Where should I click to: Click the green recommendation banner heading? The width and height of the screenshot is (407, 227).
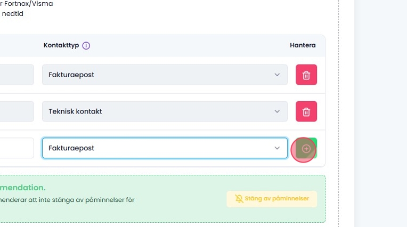click(22, 188)
